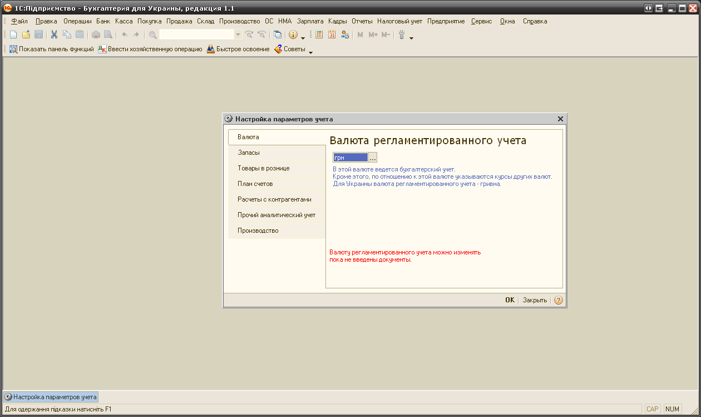This screenshot has height=417, width=701.
Task: Open the Окна menu
Action: pos(507,21)
